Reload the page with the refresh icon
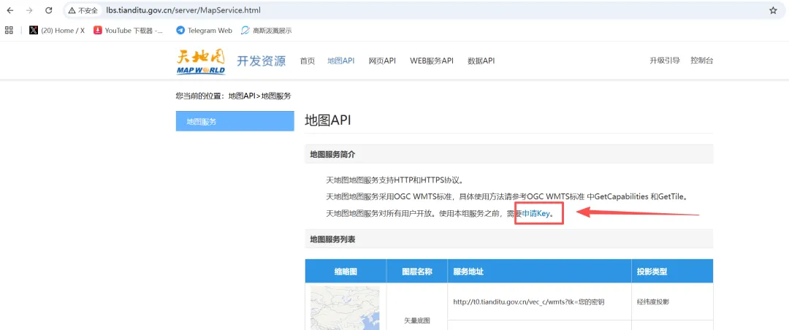789x330 pixels. click(x=49, y=10)
